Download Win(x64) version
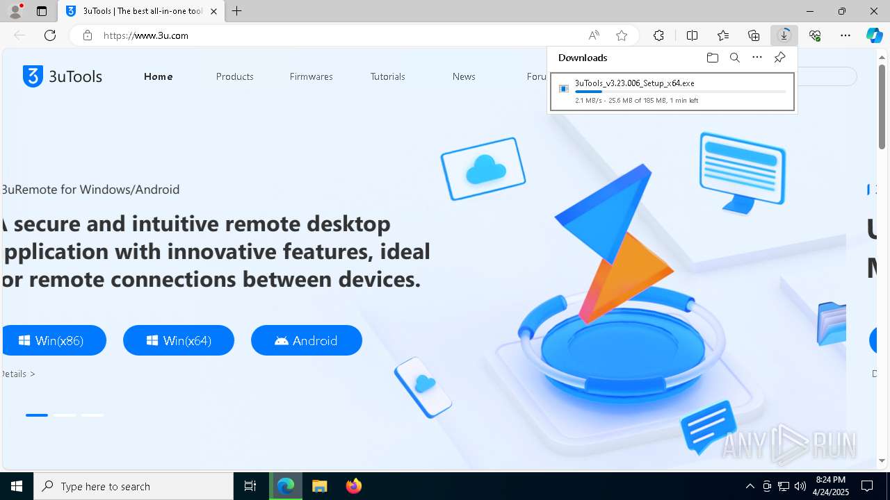 [179, 340]
